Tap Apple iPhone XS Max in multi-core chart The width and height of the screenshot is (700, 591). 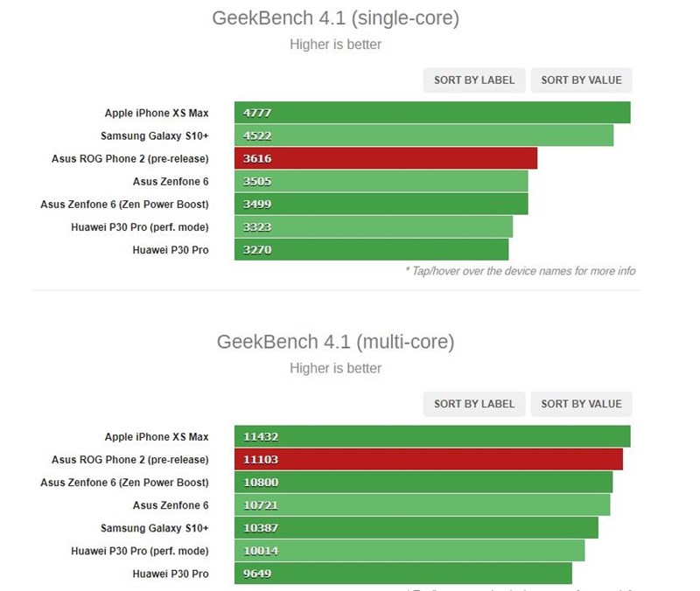(x=157, y=436)
